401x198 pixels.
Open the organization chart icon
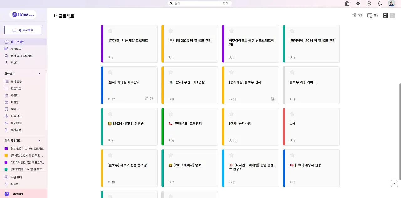[358, 3]
